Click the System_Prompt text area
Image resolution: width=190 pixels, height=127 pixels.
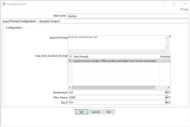116,42
